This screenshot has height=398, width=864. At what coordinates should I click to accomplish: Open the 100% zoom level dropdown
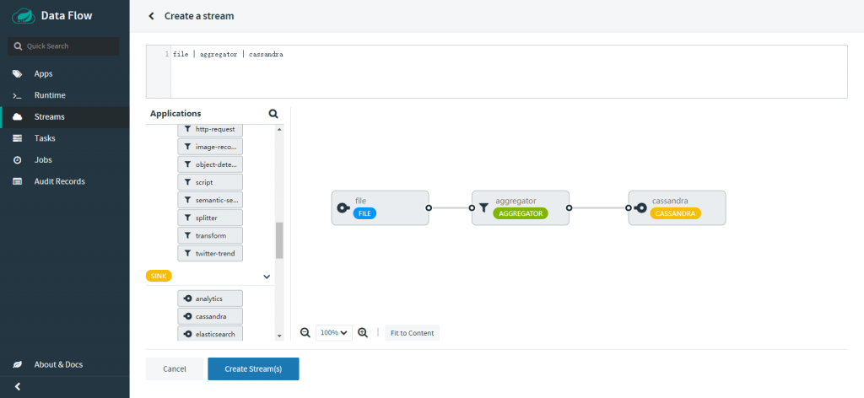pyautogui.click(x=334, y=333)
